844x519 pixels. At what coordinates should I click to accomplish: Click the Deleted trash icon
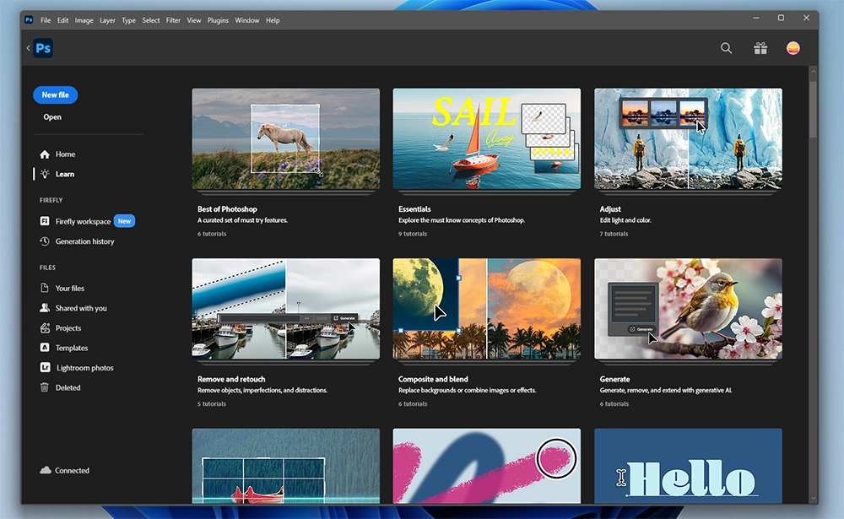[x=45, y=387]
